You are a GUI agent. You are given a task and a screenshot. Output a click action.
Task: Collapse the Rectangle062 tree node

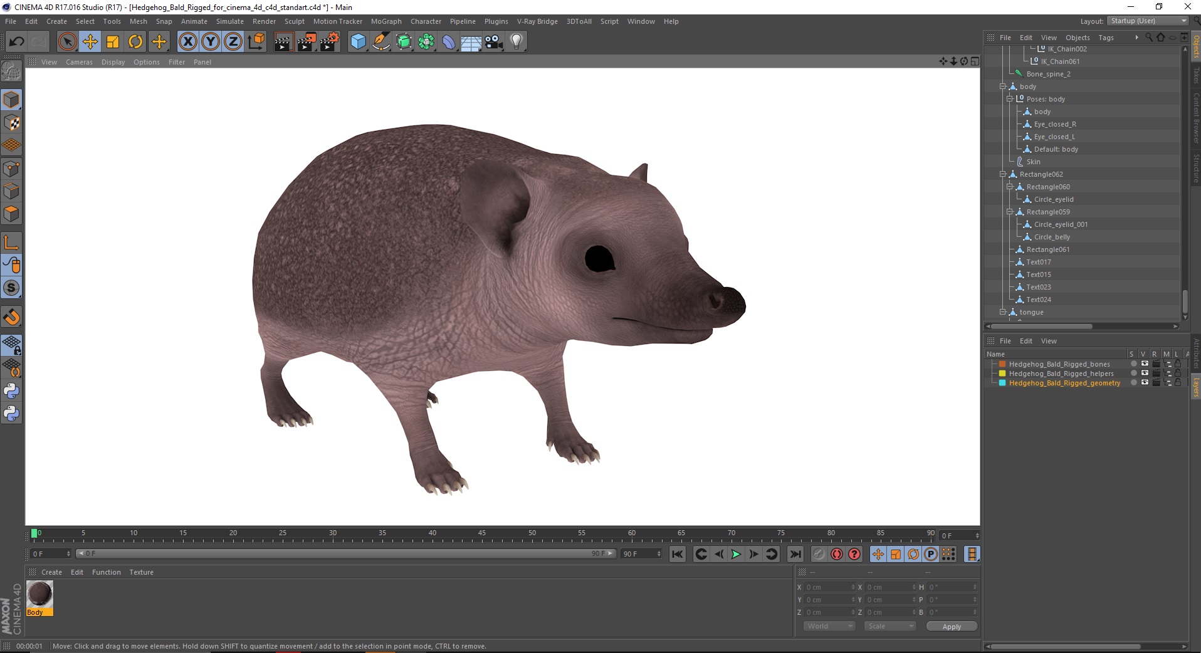(x=1002, y=174)
